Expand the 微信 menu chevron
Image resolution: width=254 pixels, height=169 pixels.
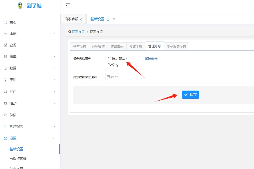54,115
